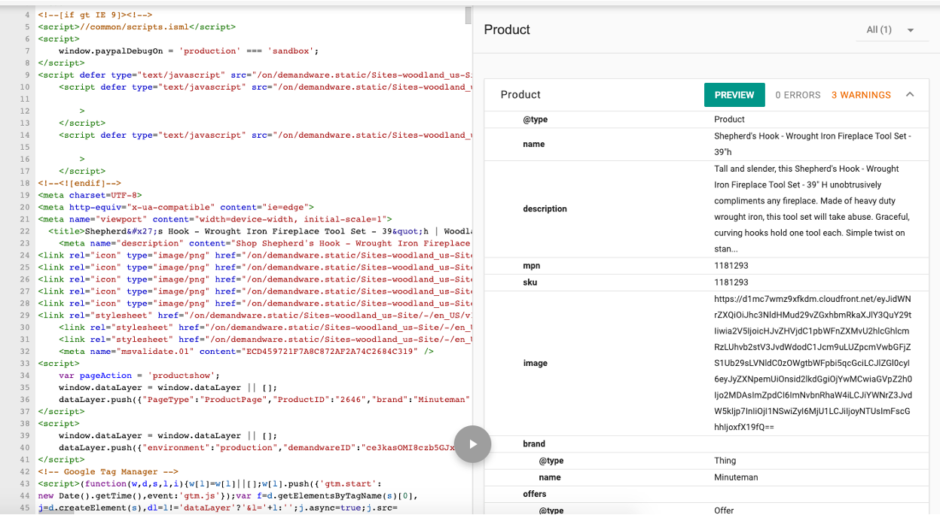Select the top-level @type property row
The width and height of the screenshot is (940, 515).
point(707,120)
